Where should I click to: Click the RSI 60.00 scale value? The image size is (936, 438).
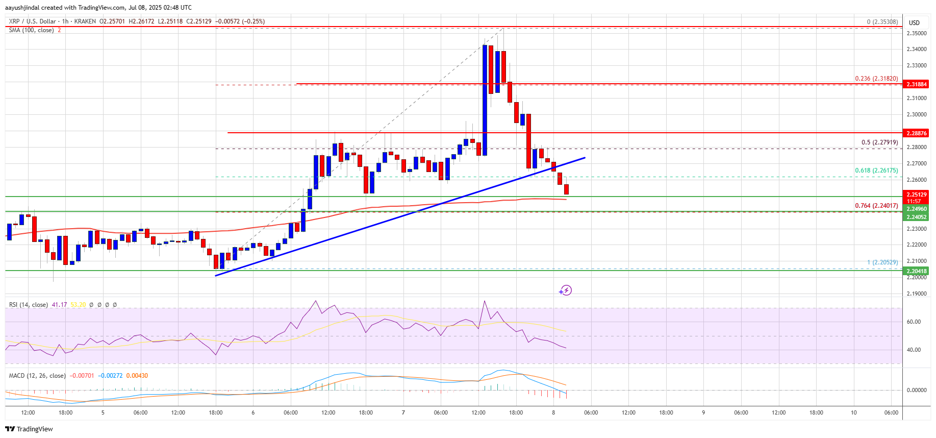tap(914, 322)
